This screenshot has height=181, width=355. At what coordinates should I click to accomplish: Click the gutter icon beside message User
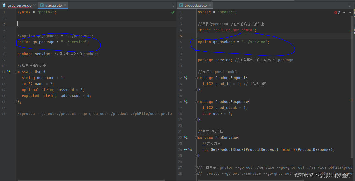(x=9, y=72)
